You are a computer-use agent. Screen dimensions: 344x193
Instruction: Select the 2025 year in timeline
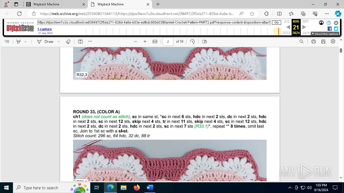(306, 33)
